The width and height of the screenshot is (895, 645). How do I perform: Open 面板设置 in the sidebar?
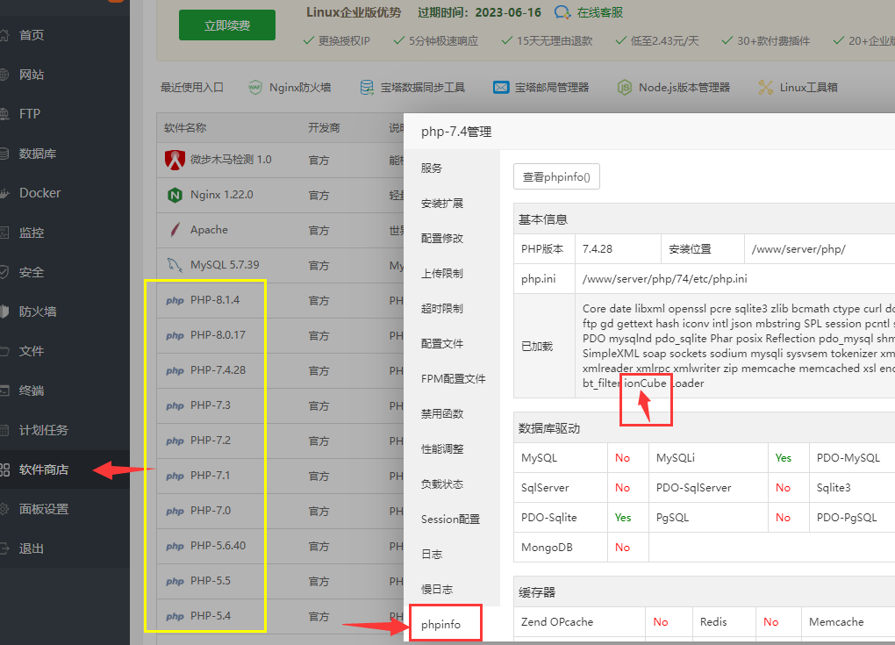pyautogui.click(x=44, y=509)
